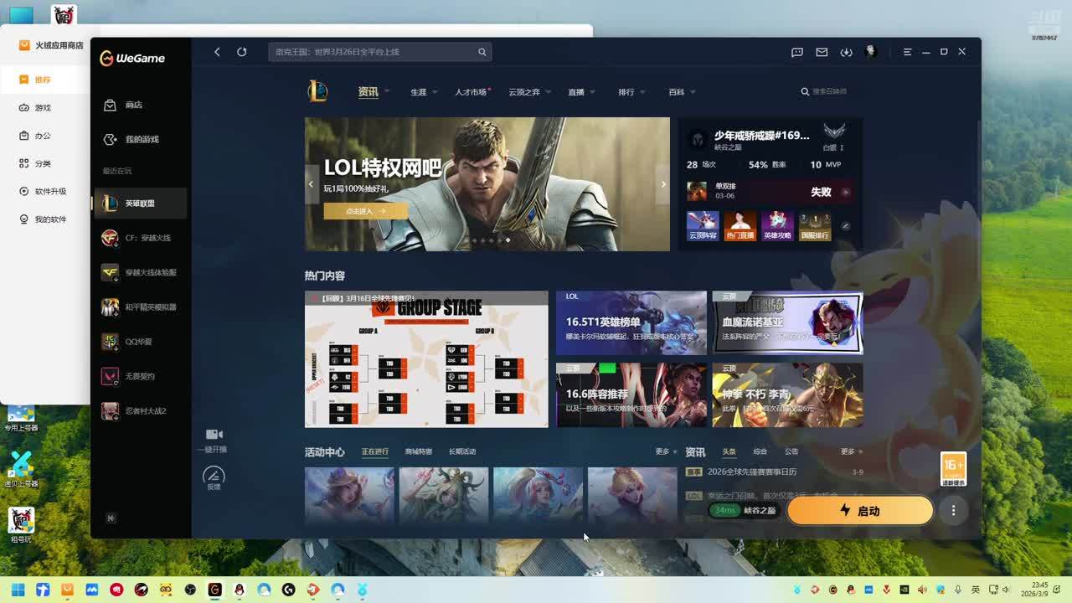Screen dimensions: 1072x603
Task: Go back using the back arrow
Action: [217, 52]
